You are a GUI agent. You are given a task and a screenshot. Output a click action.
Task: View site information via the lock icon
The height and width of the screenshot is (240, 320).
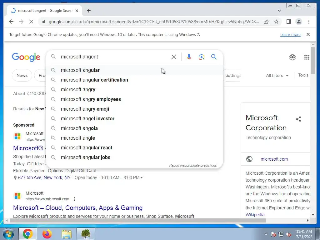point(43,22)
